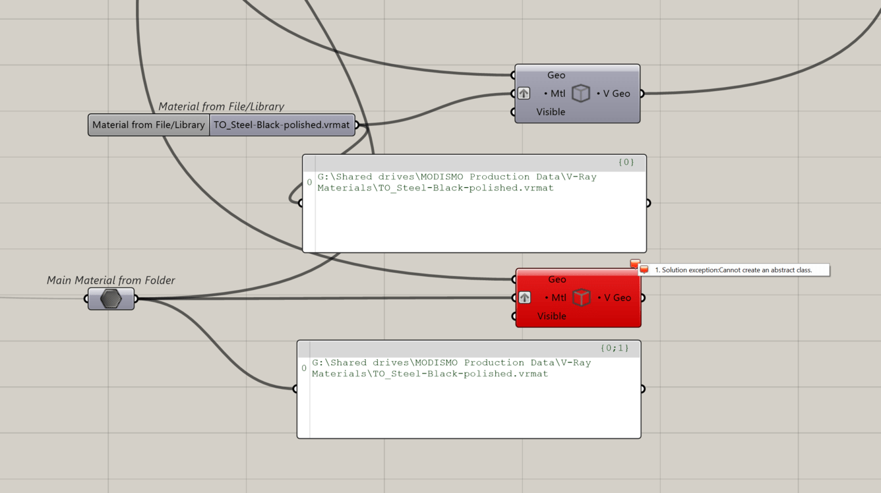Select the hexagon icon in Main Material from Folder

click(109, 298)
